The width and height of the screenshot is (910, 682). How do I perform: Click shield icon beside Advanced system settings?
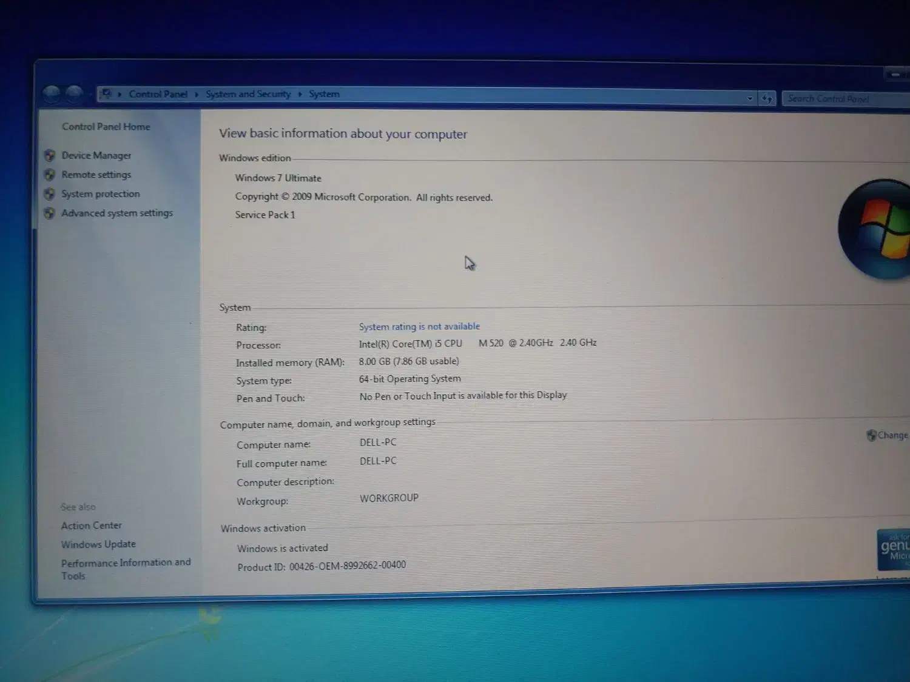tap(50, 213)
